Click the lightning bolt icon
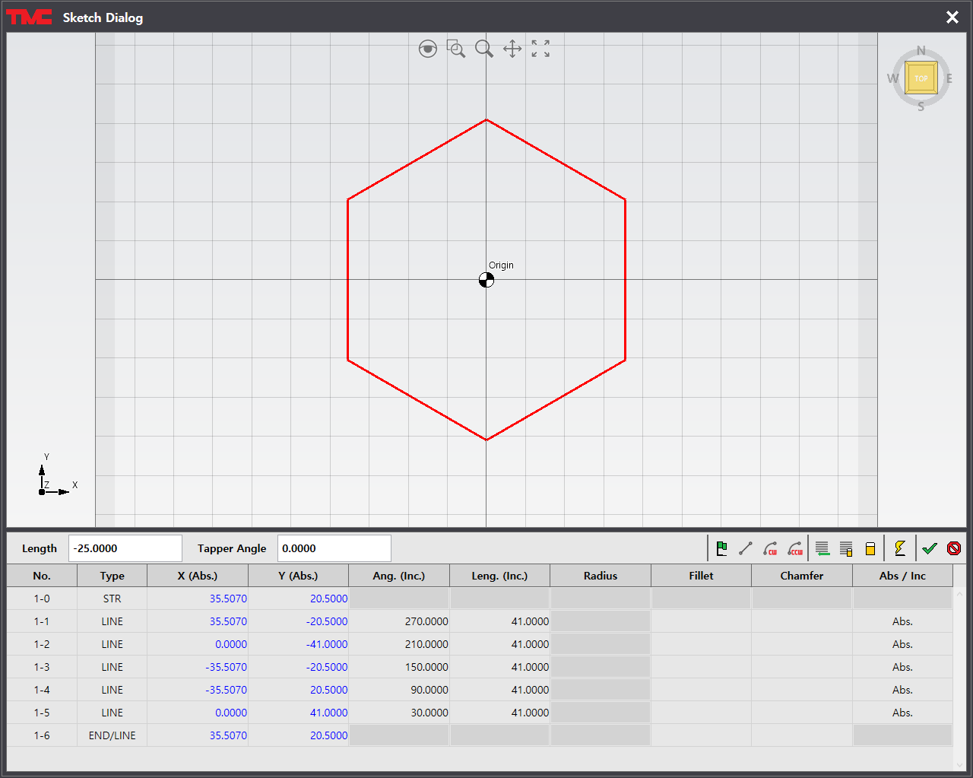The width and height of the screenshot is (973, 778). 900,548
